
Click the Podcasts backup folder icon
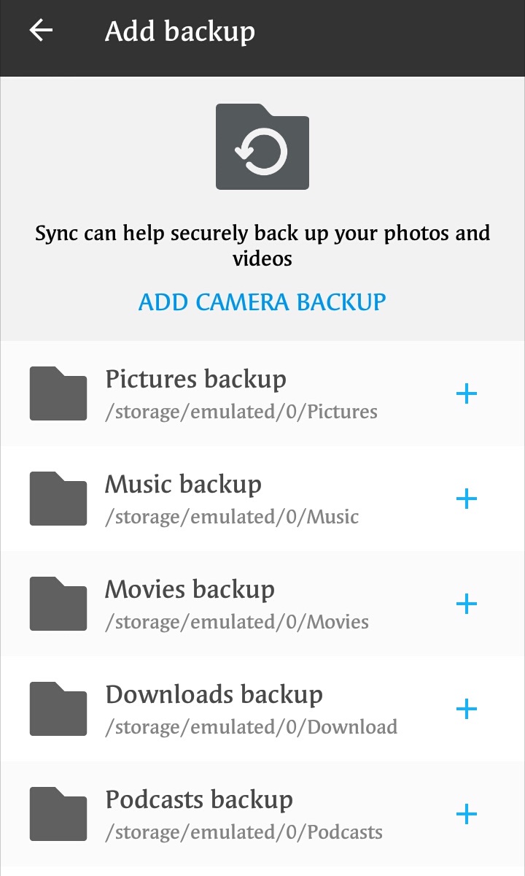point(58,815)
